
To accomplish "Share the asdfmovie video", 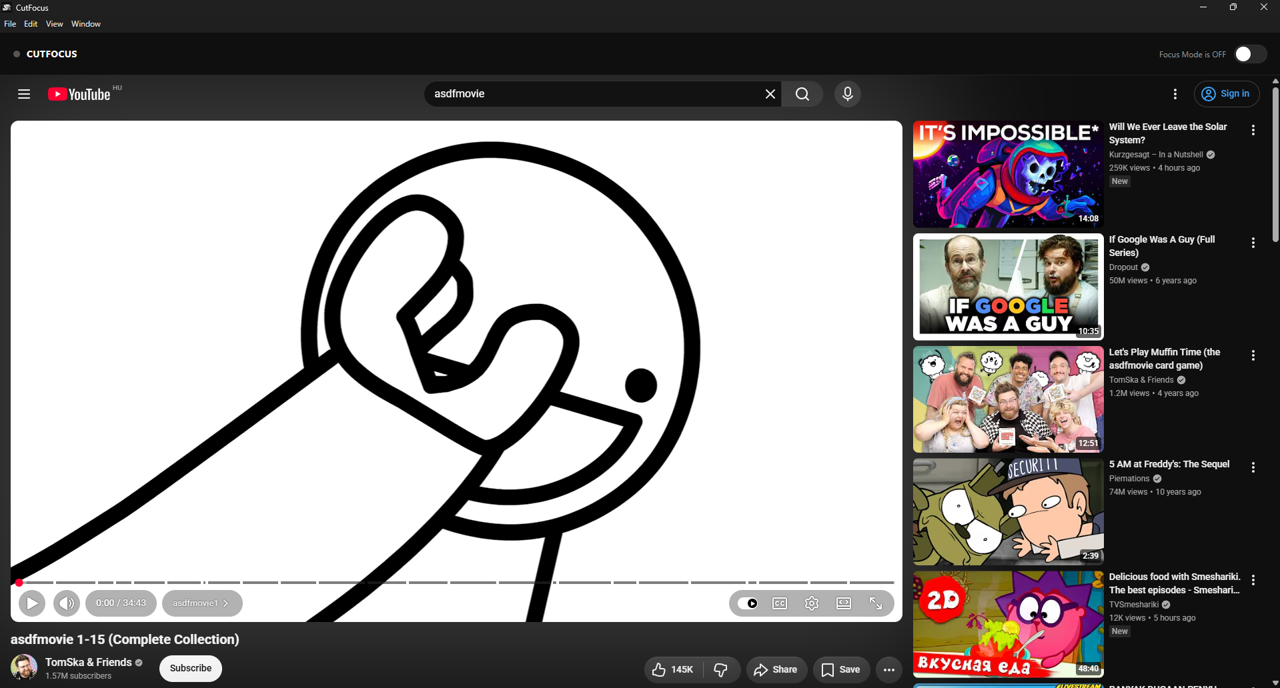I will [x=776, y=669].
